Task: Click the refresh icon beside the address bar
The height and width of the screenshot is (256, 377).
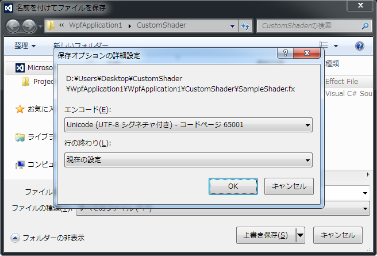Action: pos(245,26)
